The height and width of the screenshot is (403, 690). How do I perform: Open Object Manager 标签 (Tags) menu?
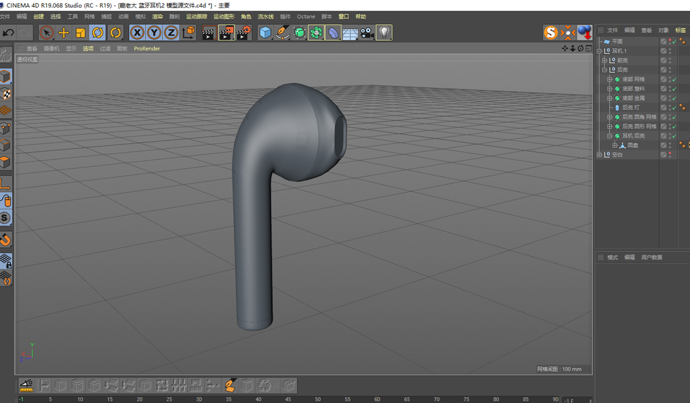(681, 30)
